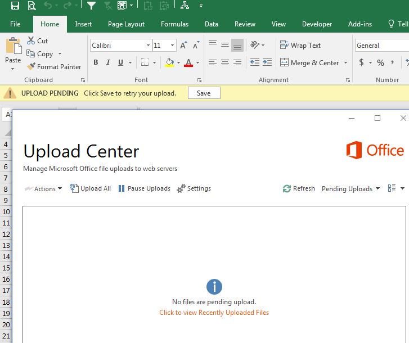
Task: Refresh the Upload Center list
Action: (x=299, y=188)
